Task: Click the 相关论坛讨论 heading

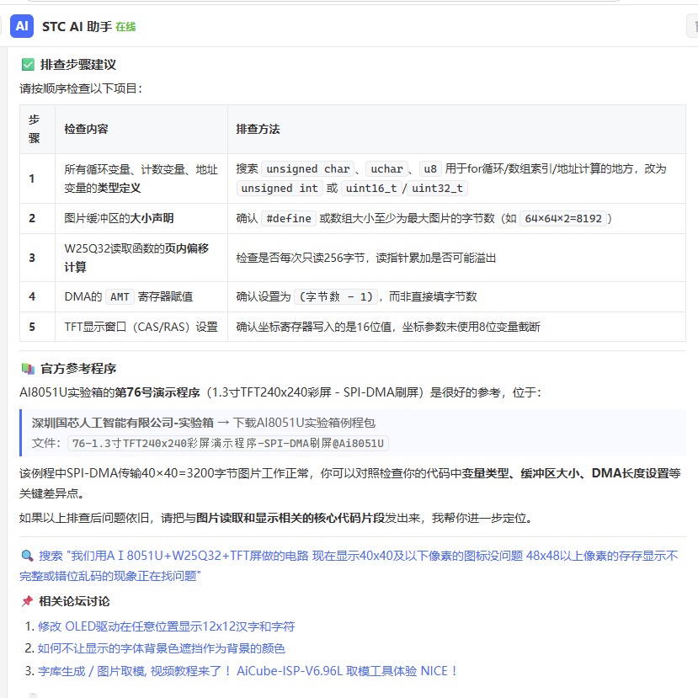Action: (x=74, y=601)
